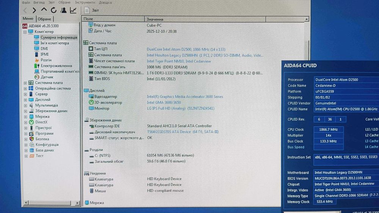The height and width of the screenshot is (213, 379).
Task: Click tree horizontal scrollbar left arrow
Action: click(x=26, y=202)
